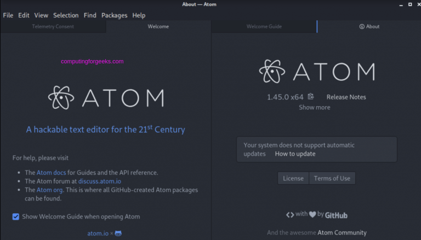Expand Show more version details
The width and height of the screenshot is (421, 240).
pyautogui.click(x=315, y=107)
